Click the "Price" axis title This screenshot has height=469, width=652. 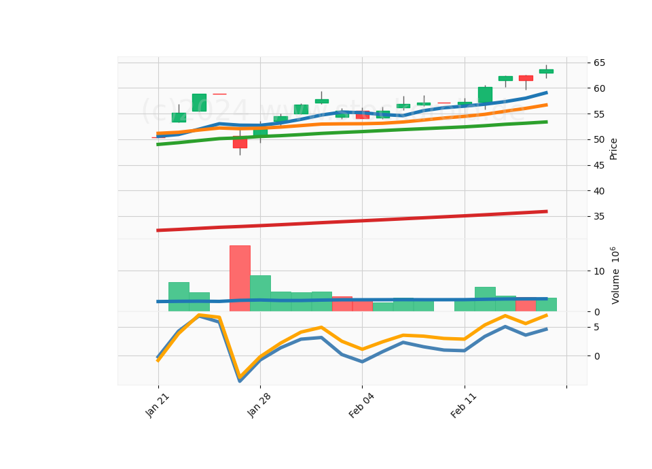coord(613,149)
